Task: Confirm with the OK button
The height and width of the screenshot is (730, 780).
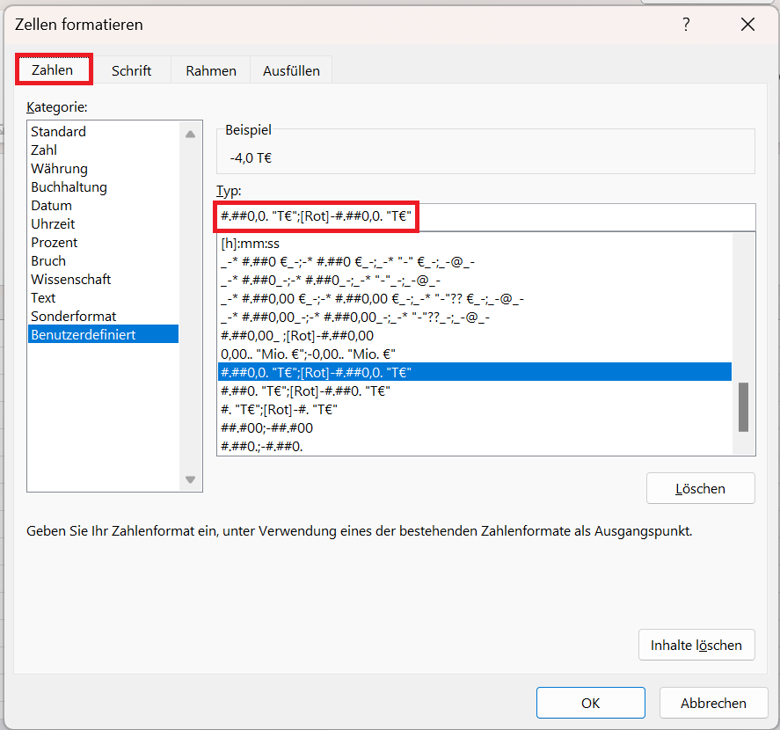Action: point(590,703)
